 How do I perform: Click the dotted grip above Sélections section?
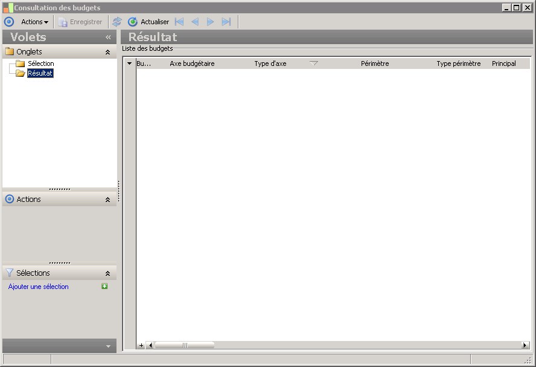click(60, 263)
